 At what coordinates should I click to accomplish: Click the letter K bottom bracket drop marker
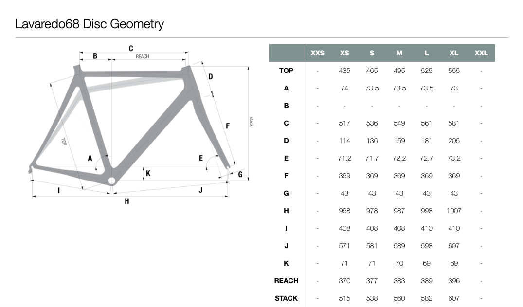(148, 173)
